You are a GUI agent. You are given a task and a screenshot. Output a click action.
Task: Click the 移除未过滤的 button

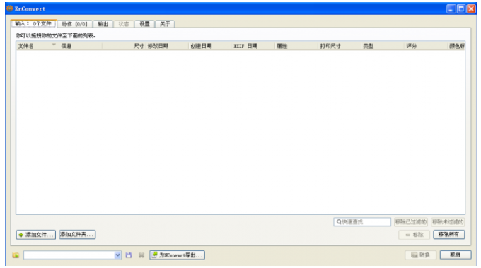448,222
